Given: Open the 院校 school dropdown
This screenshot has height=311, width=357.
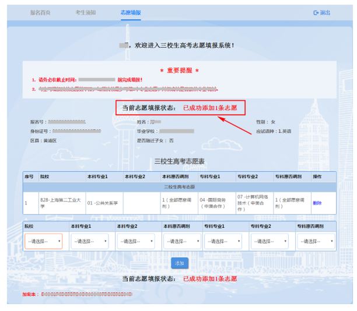Looking at the screenshot, I should (43, 241).
